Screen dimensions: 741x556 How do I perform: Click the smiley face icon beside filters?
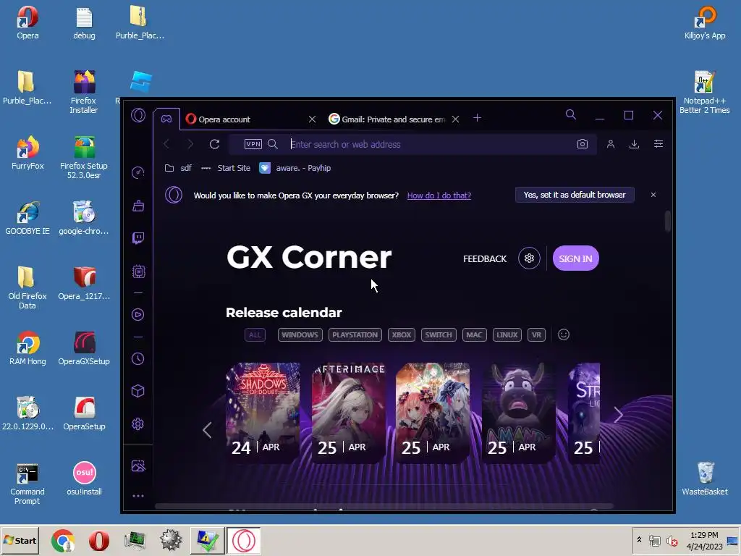(563, 334)
